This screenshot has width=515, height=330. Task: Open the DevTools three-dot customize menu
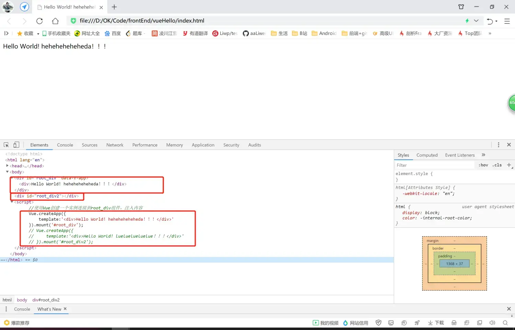pyautogui.click(x=499, y=145)
